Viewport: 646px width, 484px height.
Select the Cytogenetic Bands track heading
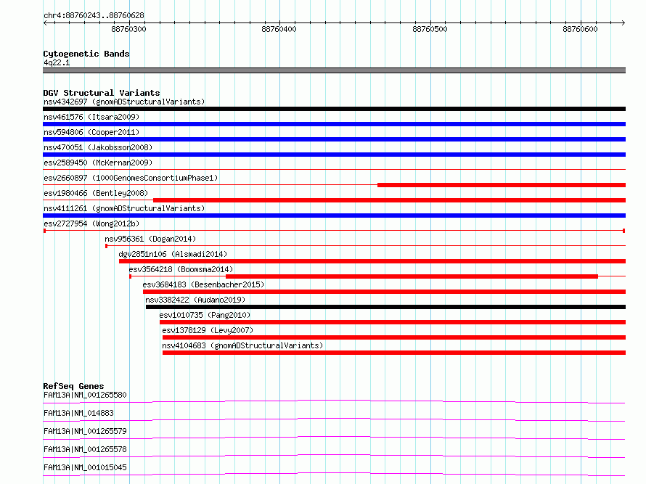click(x=86, y=54)
